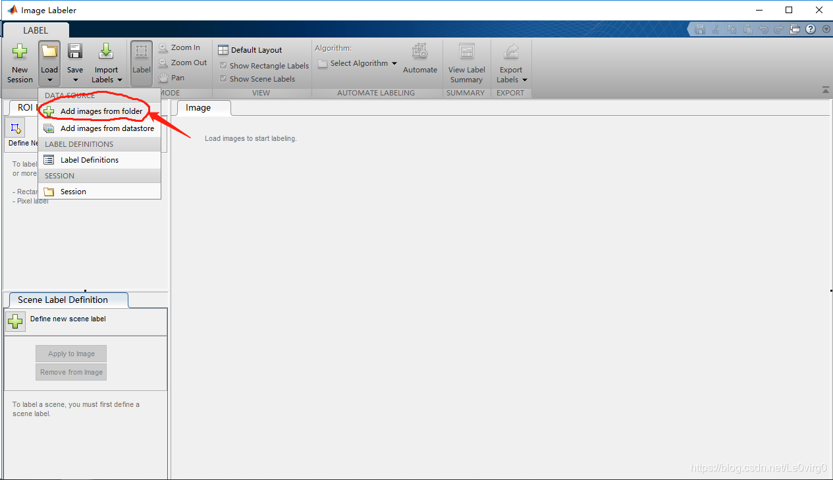Viewport: 833px width, 480px height.
Task: Open Help via question mark icon
Action: [811, 29]
